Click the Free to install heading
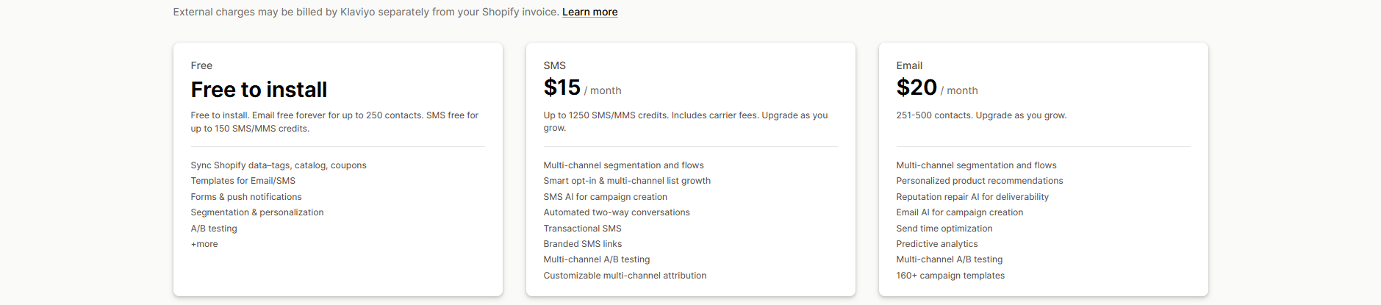 (259, 90)
